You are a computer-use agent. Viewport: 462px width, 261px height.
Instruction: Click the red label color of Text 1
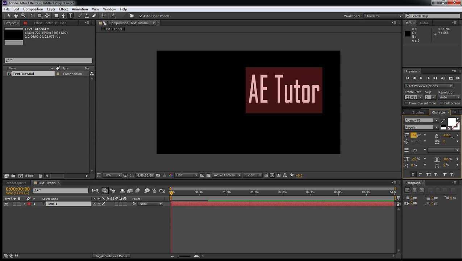click(x=29, y=204)
